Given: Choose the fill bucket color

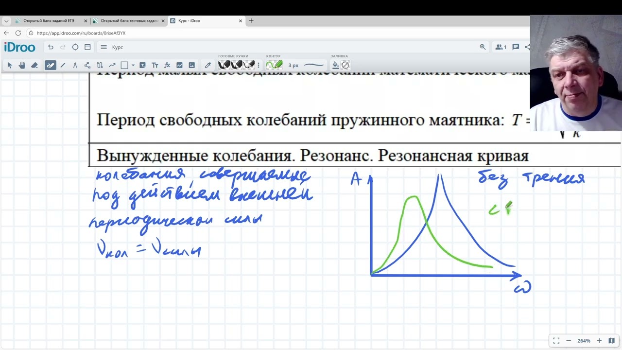Looking at the screenshot, I should click(x=335, y=65).
